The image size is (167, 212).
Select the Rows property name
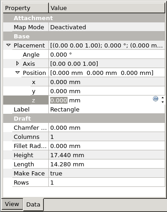(21, 182)
